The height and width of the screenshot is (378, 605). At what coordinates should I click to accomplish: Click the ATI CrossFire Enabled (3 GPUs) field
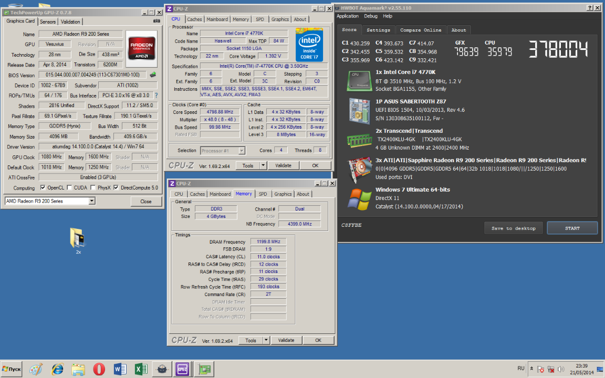pos(98,177)
